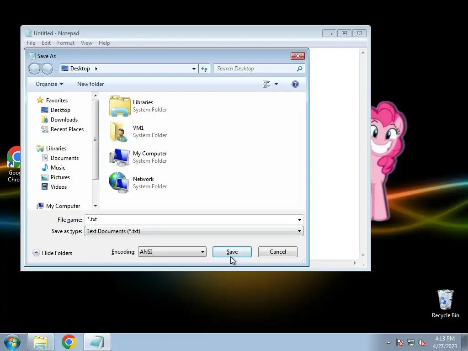
Task: Open Notepad Format menu
Action: [66, 43]
